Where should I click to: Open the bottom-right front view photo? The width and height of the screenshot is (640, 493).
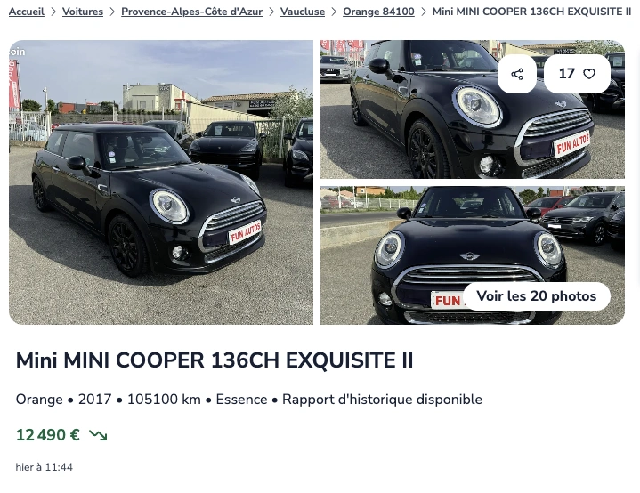(x=473, y=255)
